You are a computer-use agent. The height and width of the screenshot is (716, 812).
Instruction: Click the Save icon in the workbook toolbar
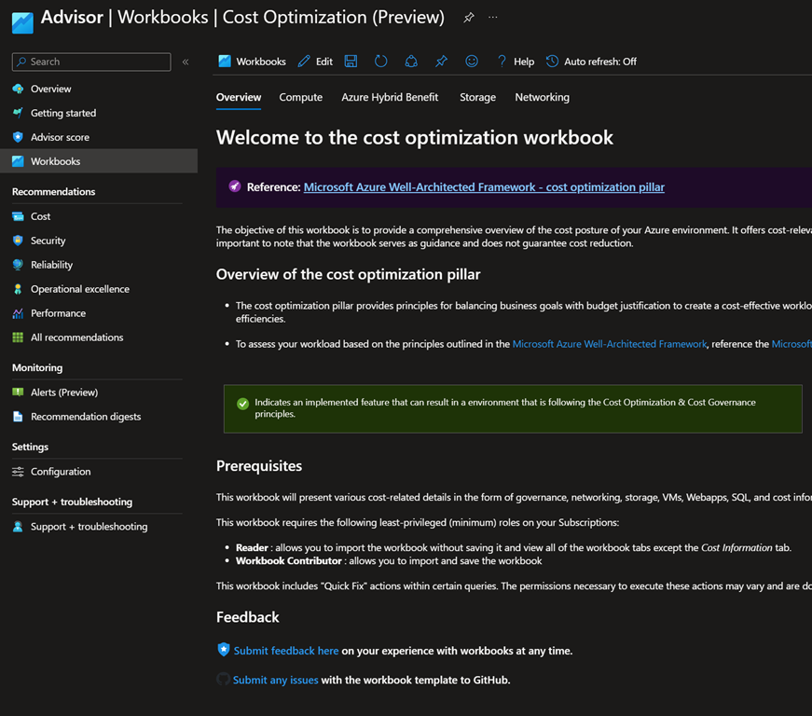point(351,62)
